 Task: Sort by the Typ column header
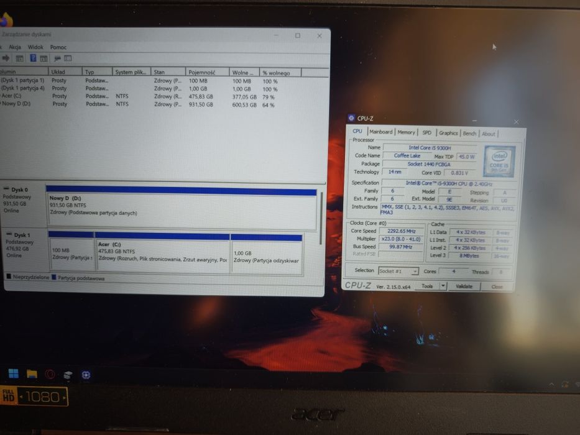pyautogui.click(x=97, y=72)
